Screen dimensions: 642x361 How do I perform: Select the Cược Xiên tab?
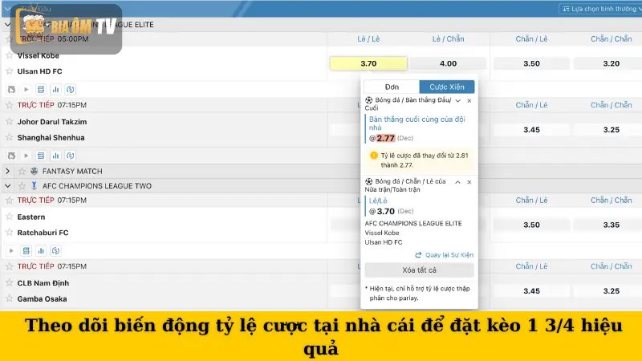coord(447,87)
